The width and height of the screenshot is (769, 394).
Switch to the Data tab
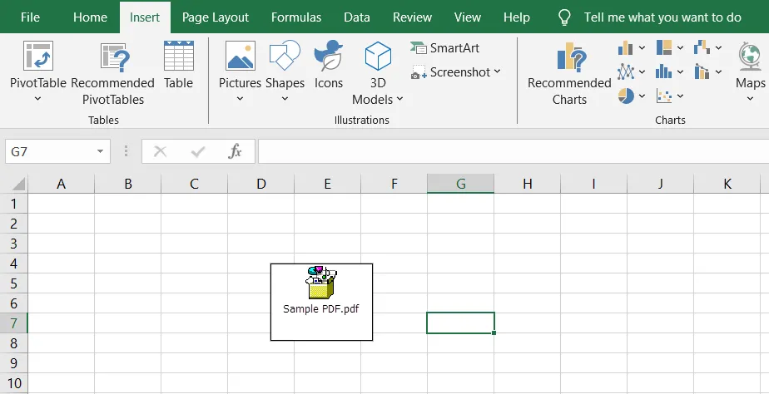[x=357, y=17]
